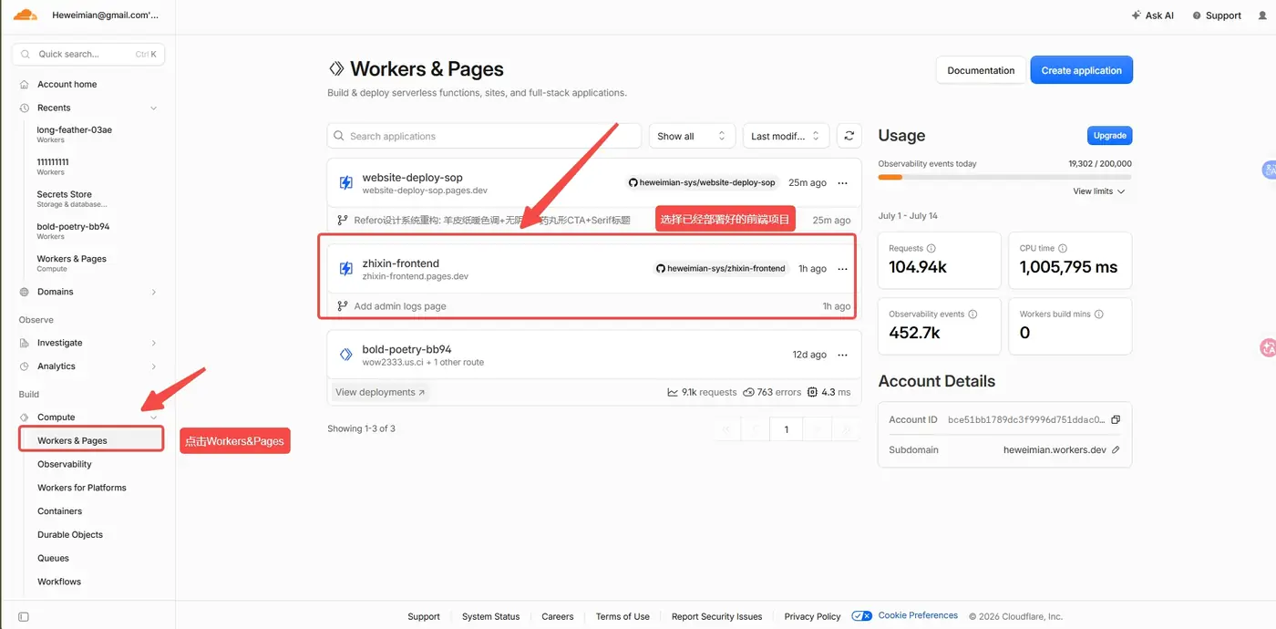This screenshot has height=629, width=1276.
Task: Click the CPU time icon showing 4.3 ms
Action: [812, 392]
